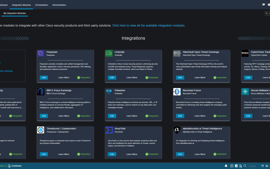Image resolution: width=270 pixels, height=169 pixels.
Task: Open the casebook icon in ribbon
Action: [236, 166]
